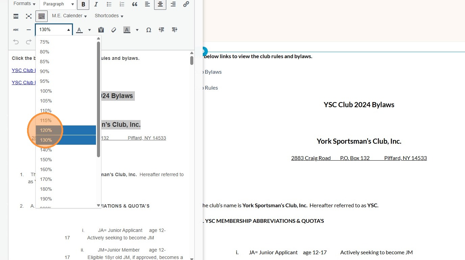The image size is (465, 260).
Task: Choose 150% font size
Action: coord(66,160)
